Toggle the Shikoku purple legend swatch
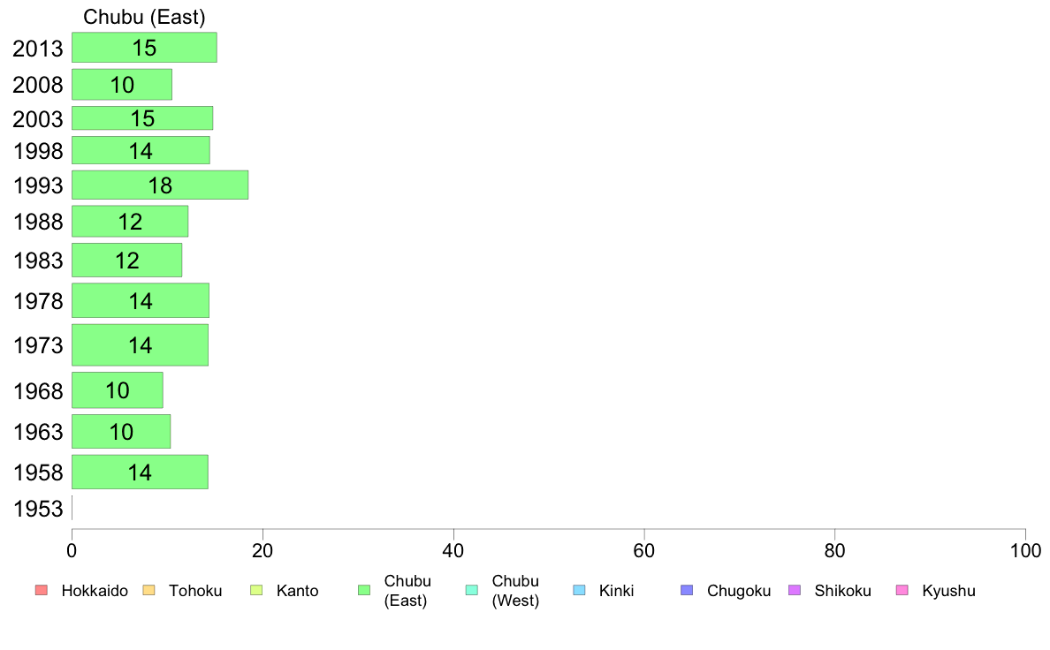The height and width of the screenshot is (650, 1050). click(x=795, y=590)
